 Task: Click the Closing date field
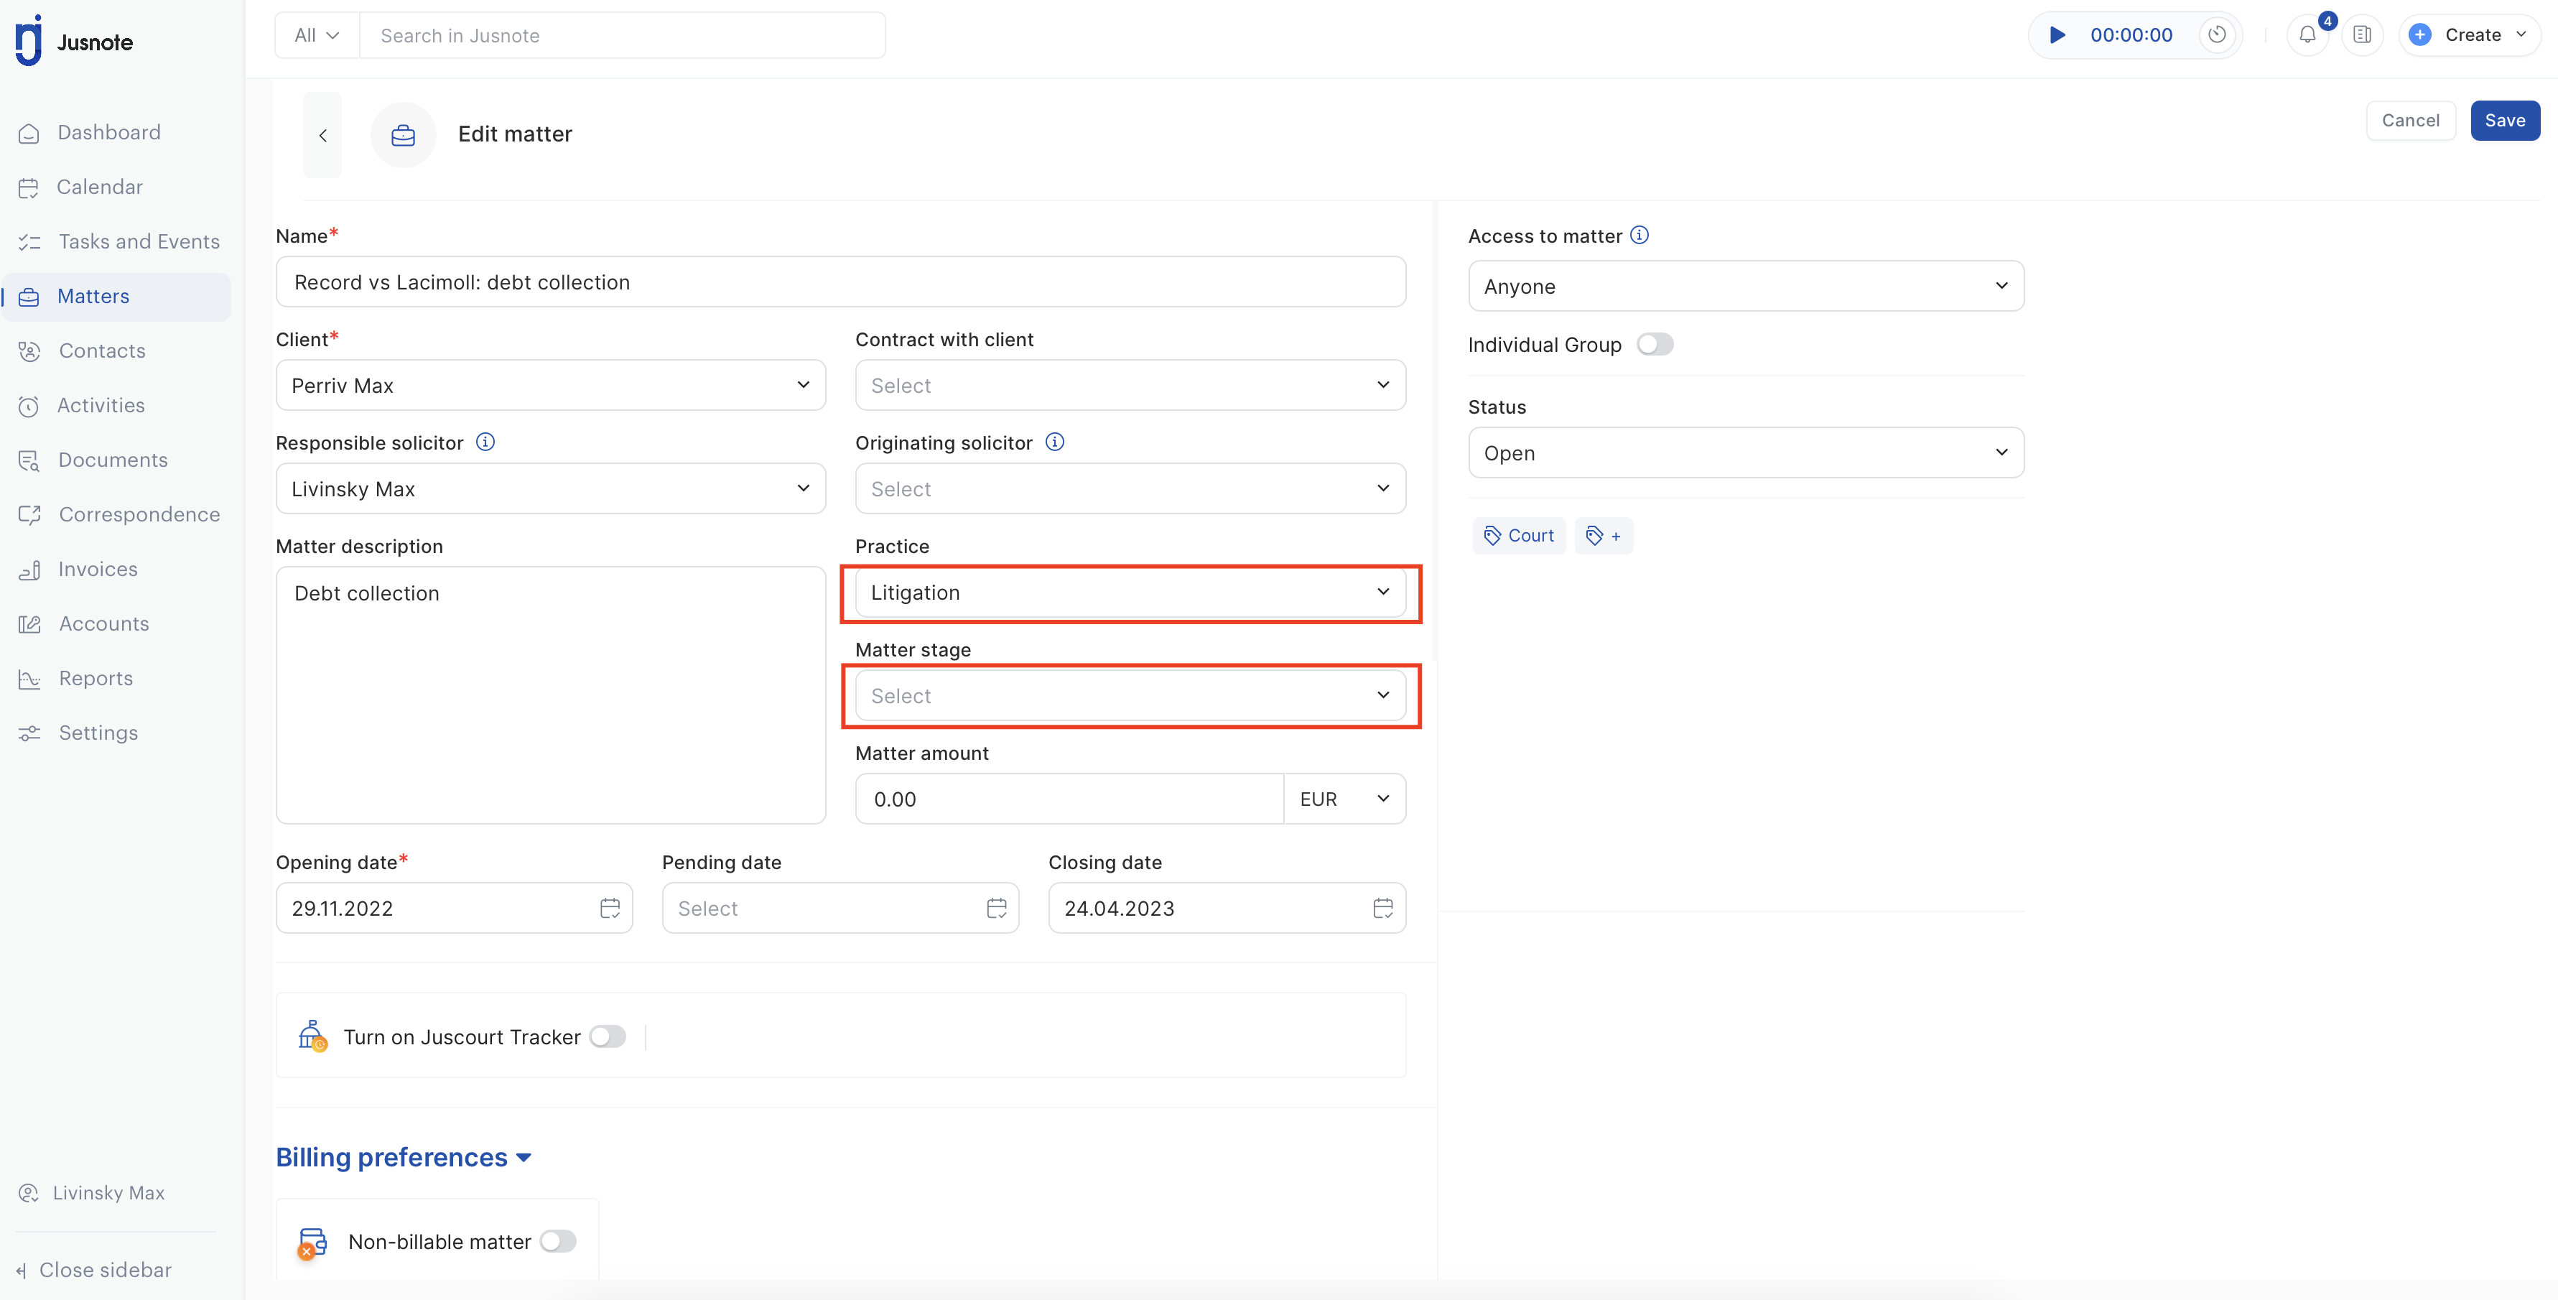(x=1227, y=908)
